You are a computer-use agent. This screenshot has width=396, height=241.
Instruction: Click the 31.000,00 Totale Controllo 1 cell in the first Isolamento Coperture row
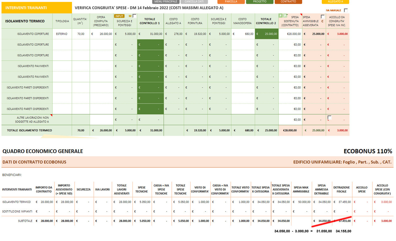[150, 34]
